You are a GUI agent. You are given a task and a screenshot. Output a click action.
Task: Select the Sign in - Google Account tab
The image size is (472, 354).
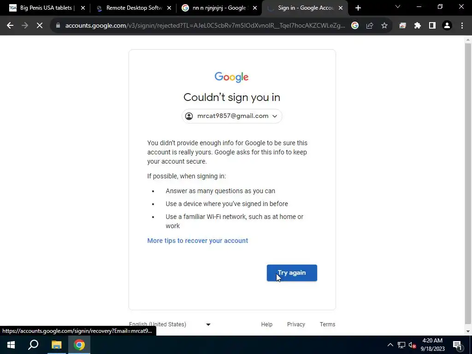pos(304,8)
